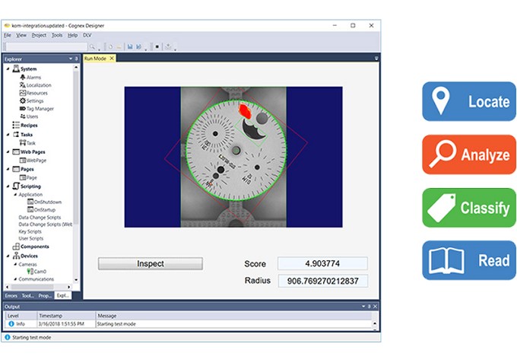
Task: Collapse the System tree node
Action: click(x=8, y=69)
